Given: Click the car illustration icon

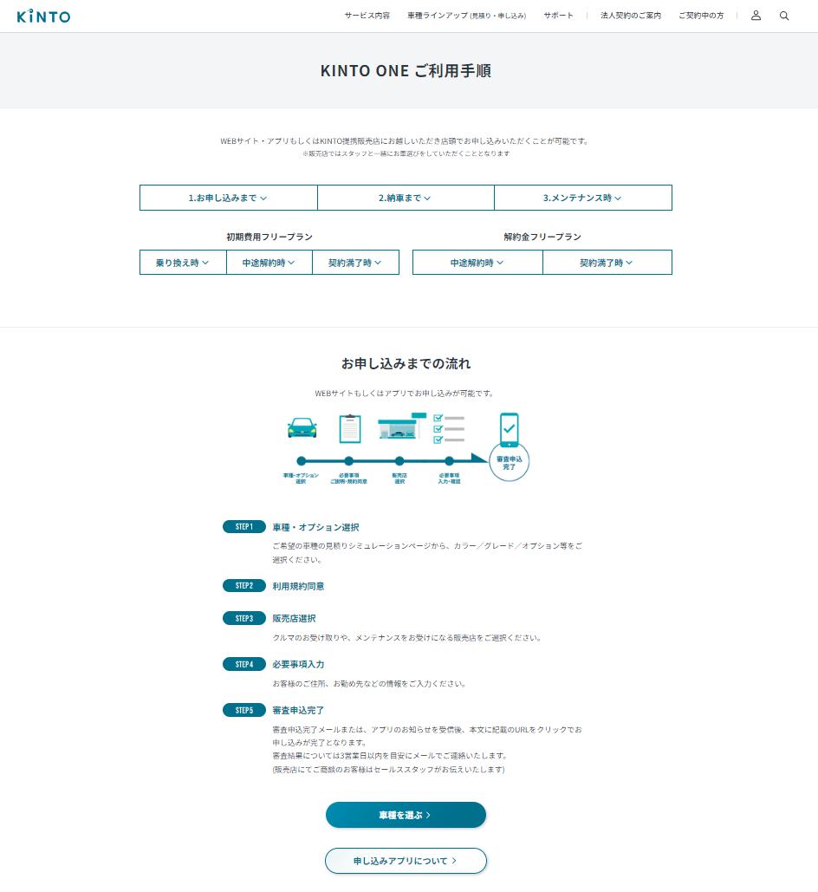Looking at the screenshot, I should click(x=302, y=427).
